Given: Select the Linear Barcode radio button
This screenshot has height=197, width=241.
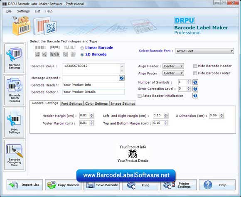Looking at the screenshot, I should pyautogui.click(x=82, y=48).
